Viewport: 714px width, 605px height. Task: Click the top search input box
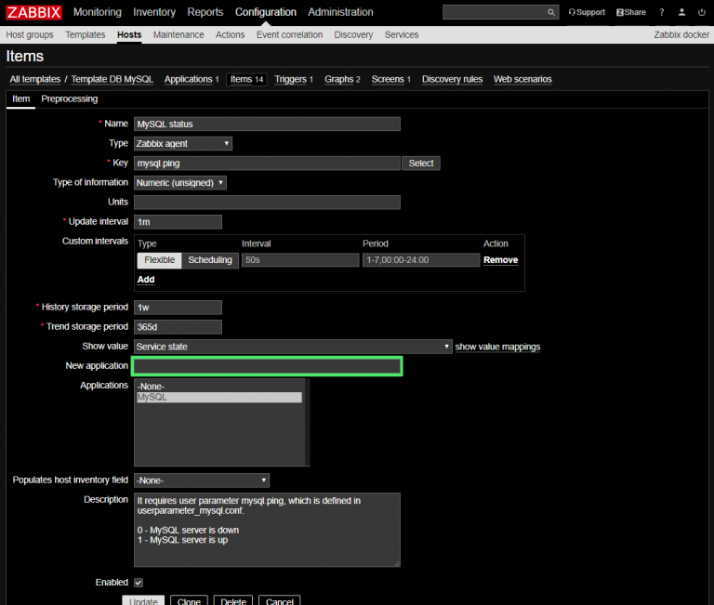click(x=496, y=12)
